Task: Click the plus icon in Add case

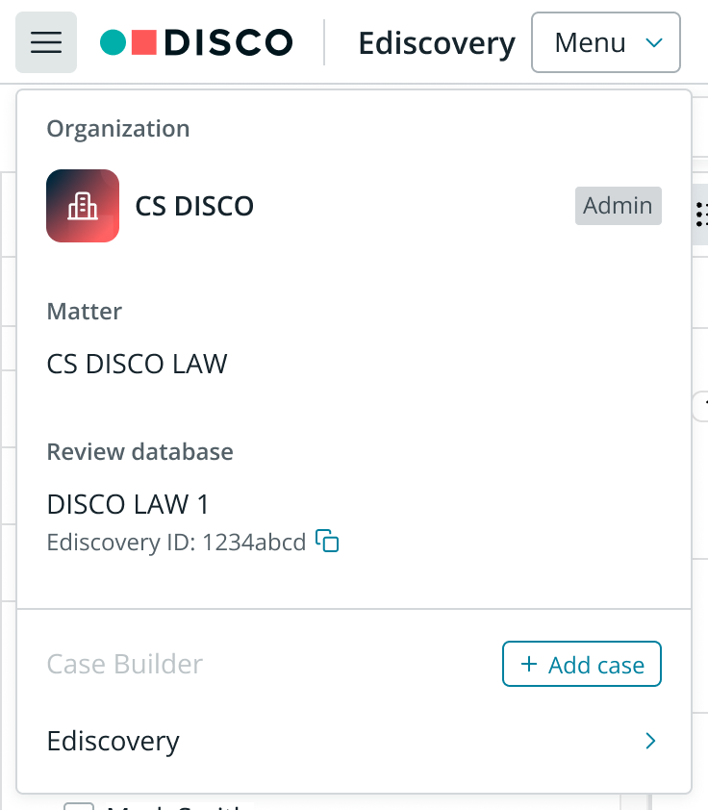Action: tap(529, 664)
